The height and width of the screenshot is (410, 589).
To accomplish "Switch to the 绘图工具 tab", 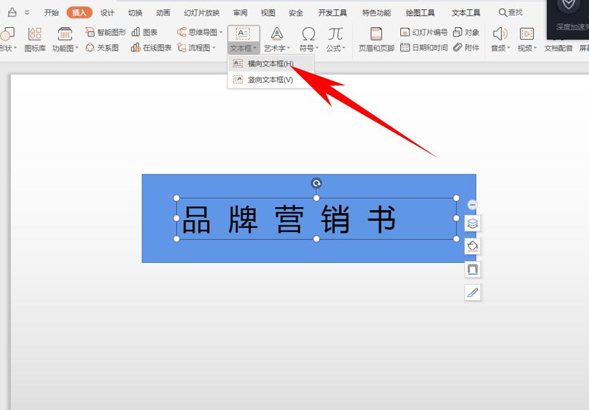I will (420, 13).
